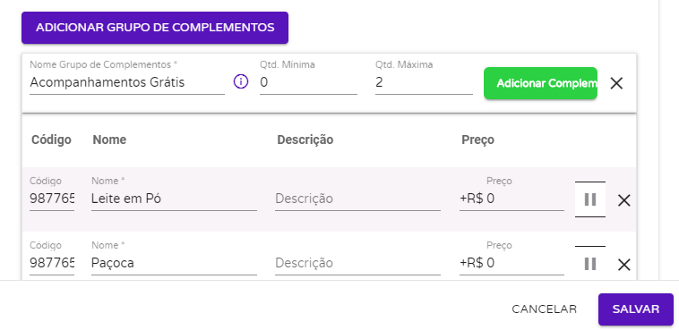Remove the Acompanhamentos Grátis group with X
Screen dimensions: 679x330
coord(616,83)
